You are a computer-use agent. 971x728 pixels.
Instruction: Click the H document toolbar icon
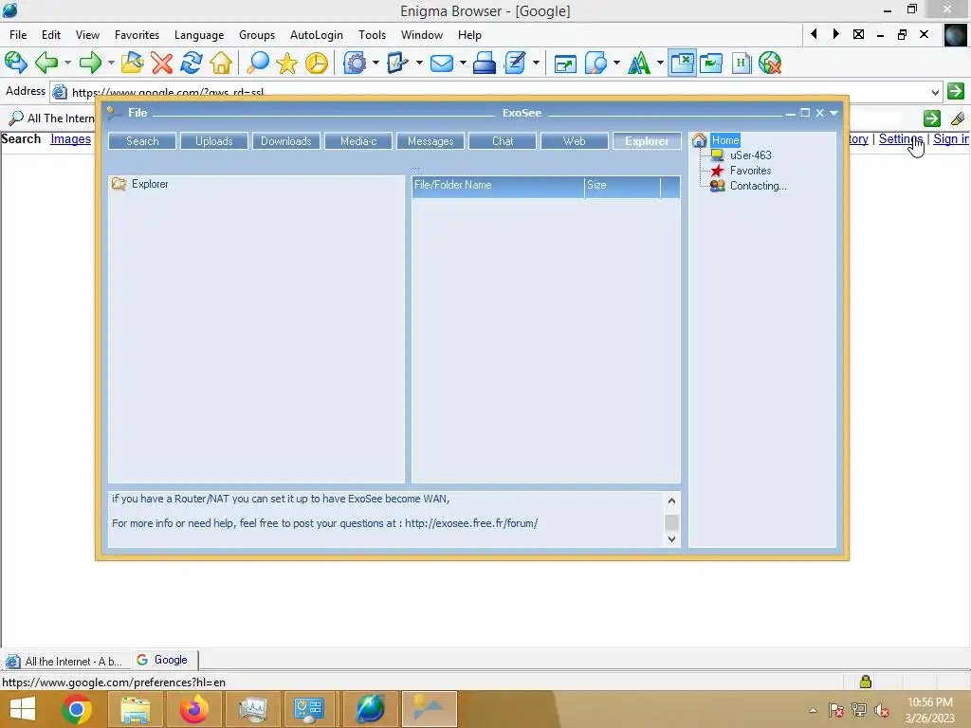coord(741,63)
